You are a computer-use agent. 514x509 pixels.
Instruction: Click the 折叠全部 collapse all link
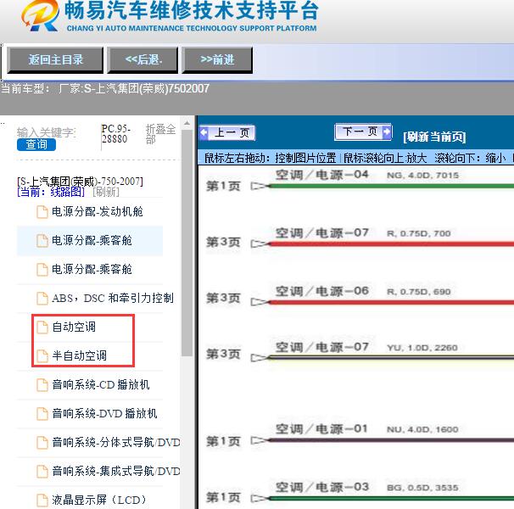point(160,134)
